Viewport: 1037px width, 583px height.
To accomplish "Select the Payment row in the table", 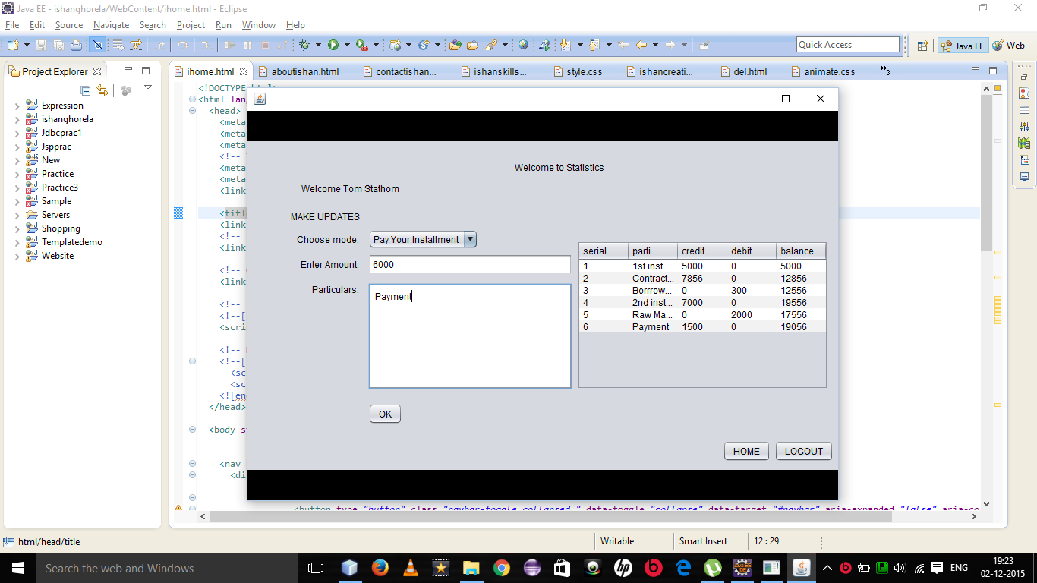I will click(x=702, y=327).
